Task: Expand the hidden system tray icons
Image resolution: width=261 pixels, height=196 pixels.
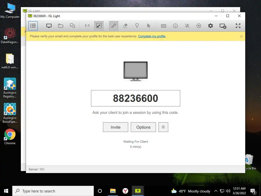Action: click(216, 191)
